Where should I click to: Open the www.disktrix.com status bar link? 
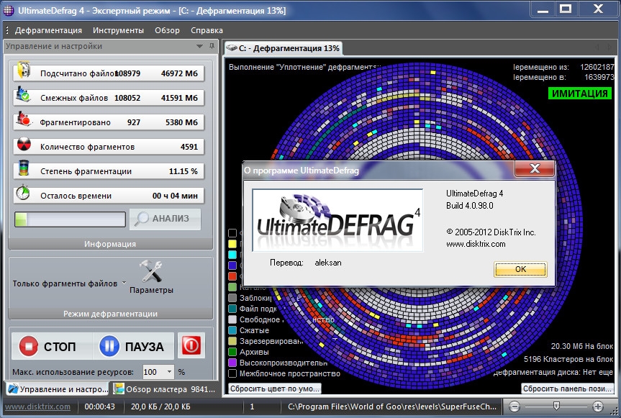click(x=37, y=406)
